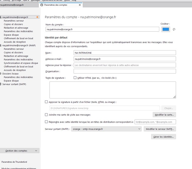Image resolution: width=192 pixels, height=169 pixels.
Task: Click the icon on the Paramètres des comptes tab
Action: (42, 5)
